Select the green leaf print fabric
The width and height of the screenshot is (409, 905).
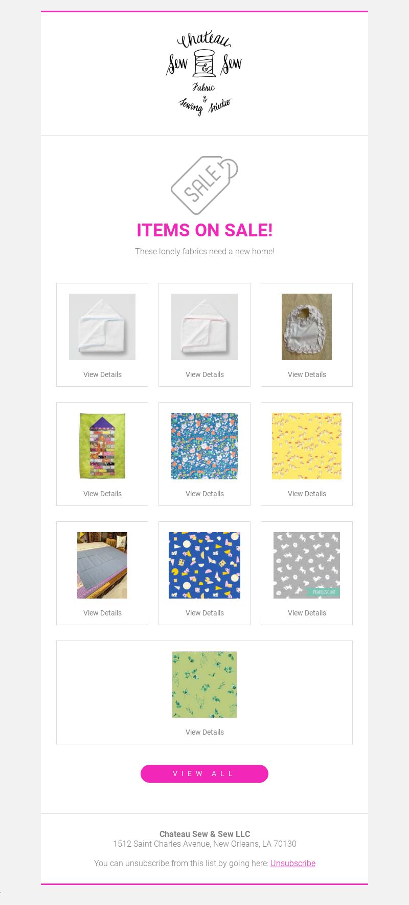[204, 685]
